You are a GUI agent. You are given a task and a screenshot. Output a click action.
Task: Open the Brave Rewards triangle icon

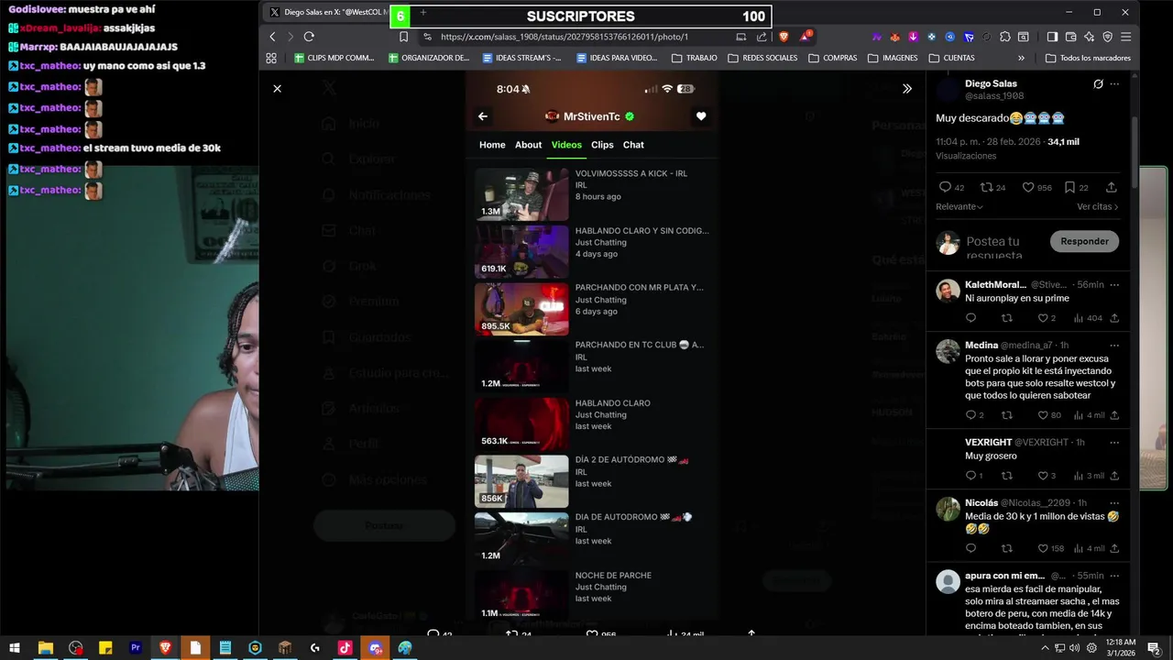(x=806, y=37)
